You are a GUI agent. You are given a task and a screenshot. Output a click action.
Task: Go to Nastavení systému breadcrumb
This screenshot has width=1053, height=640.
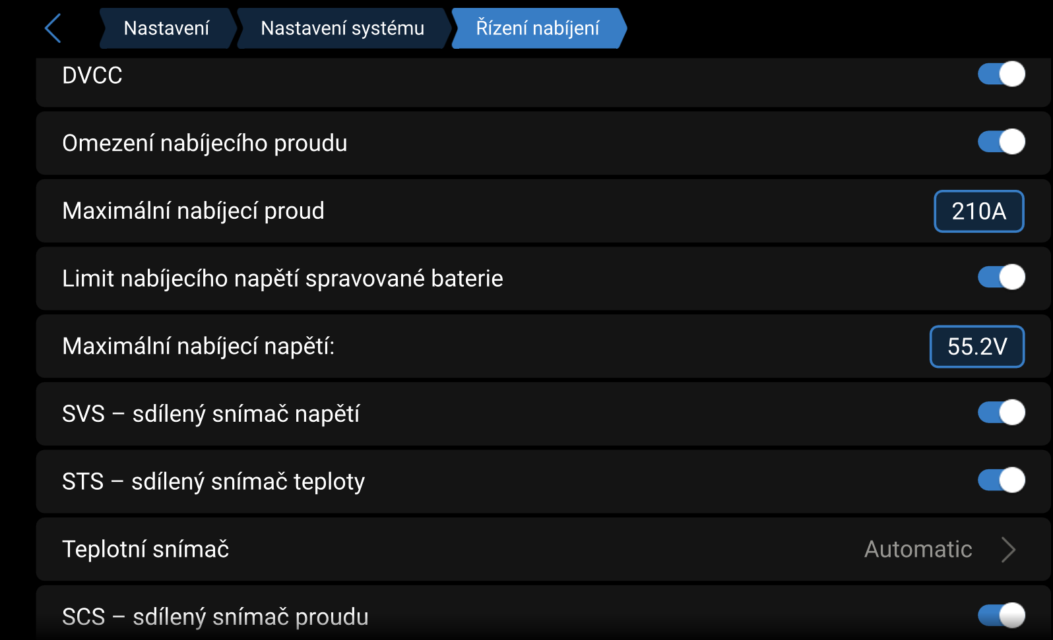coord(342,28)
